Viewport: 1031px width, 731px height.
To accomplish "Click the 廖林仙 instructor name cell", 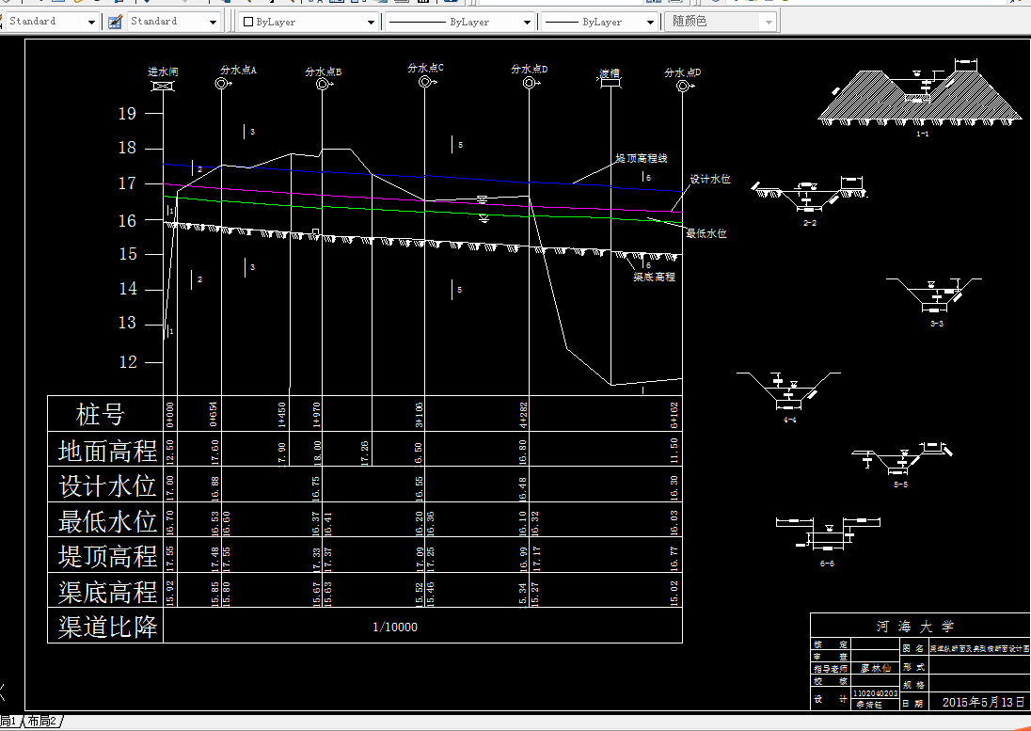I will coord(876,668).
